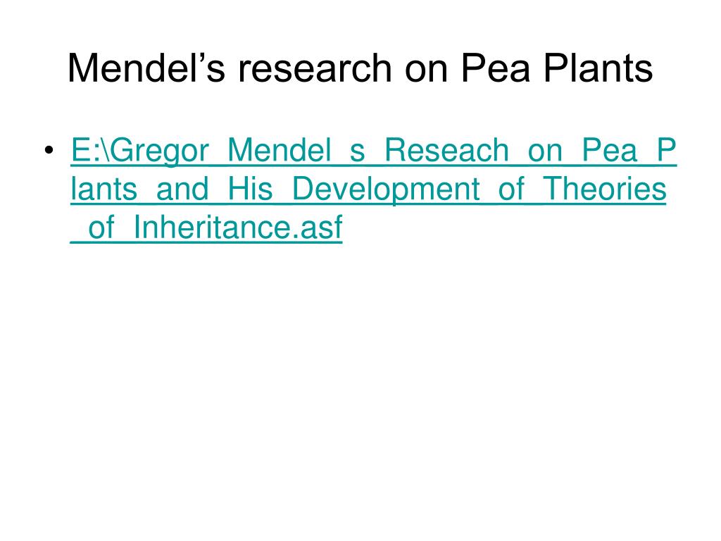This screenshot has width=721, height=541.
Task: Click the bullet point before the link
Action: tap(49, 151)
